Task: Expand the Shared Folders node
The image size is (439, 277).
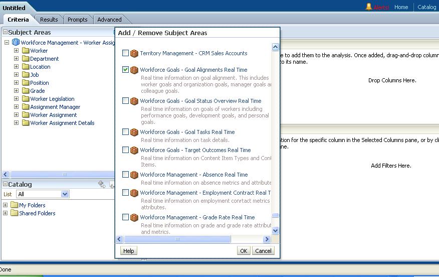Action: (x=5, y=213)
